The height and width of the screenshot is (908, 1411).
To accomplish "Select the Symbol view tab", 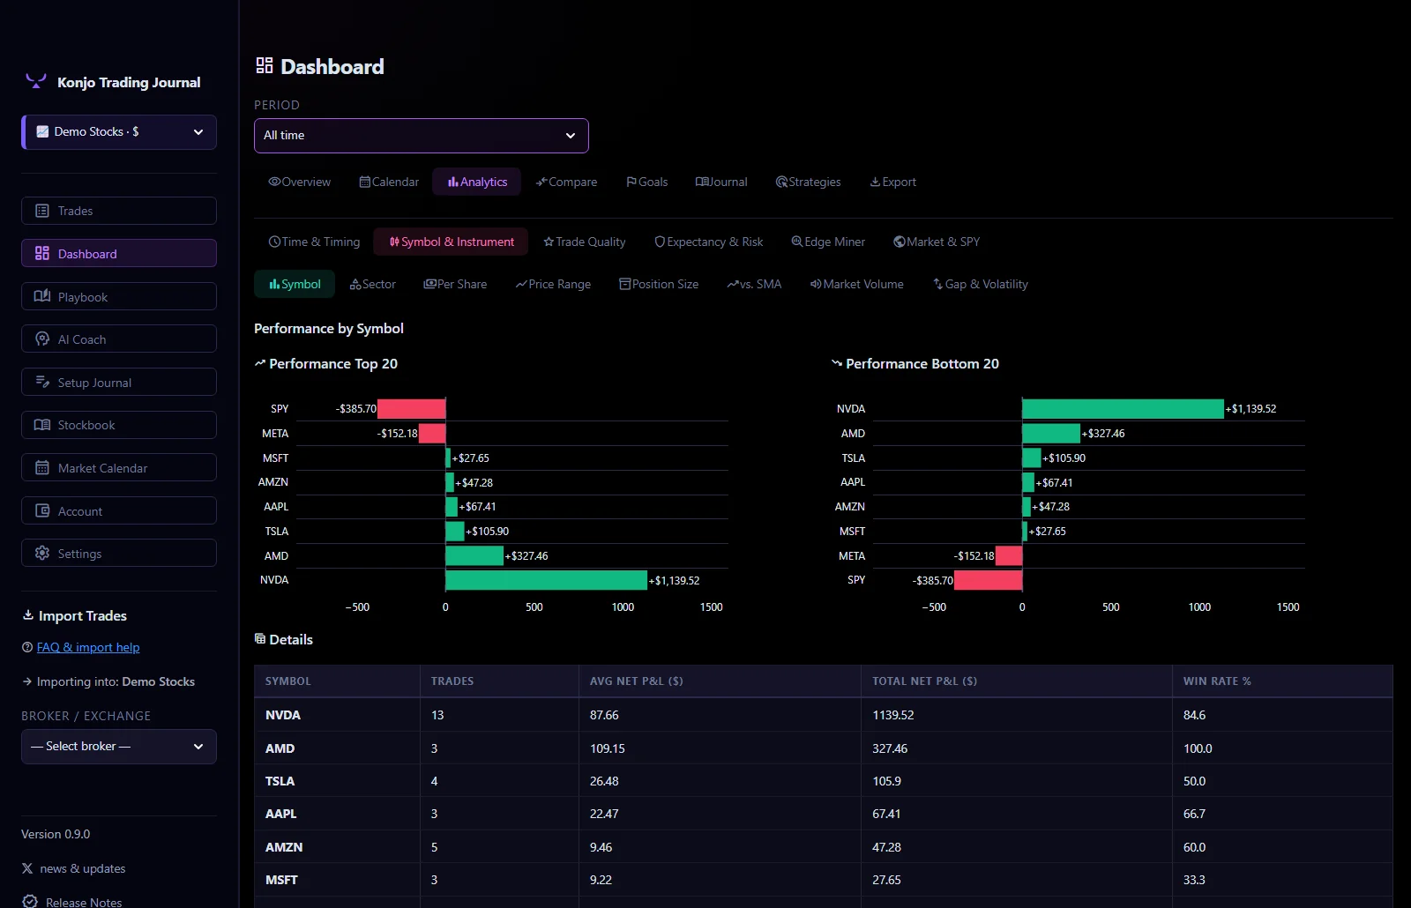I will 295,284.
